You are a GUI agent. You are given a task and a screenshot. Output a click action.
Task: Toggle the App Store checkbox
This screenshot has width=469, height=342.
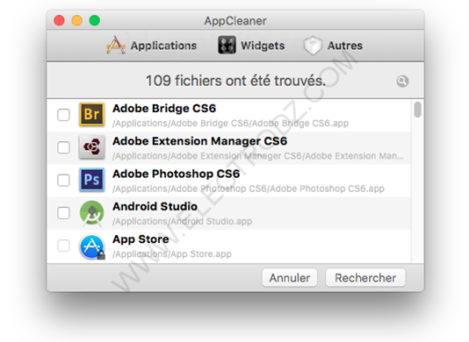tap(63, 246)
